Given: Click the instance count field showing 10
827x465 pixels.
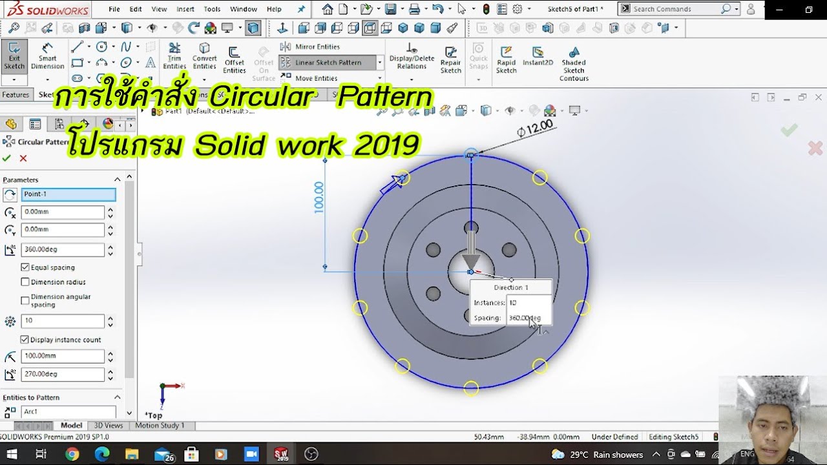Looking at the screenshot, I should (x=63, y=321).
